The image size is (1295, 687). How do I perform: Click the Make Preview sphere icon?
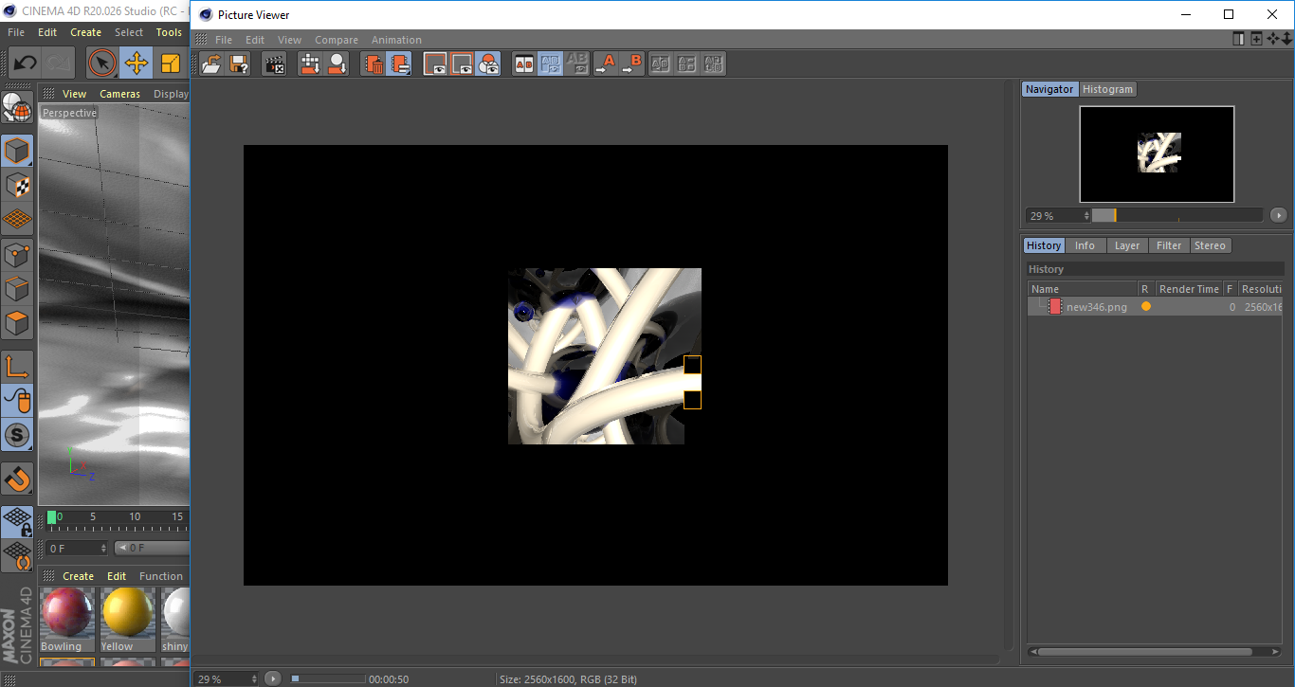click(337, 63)
